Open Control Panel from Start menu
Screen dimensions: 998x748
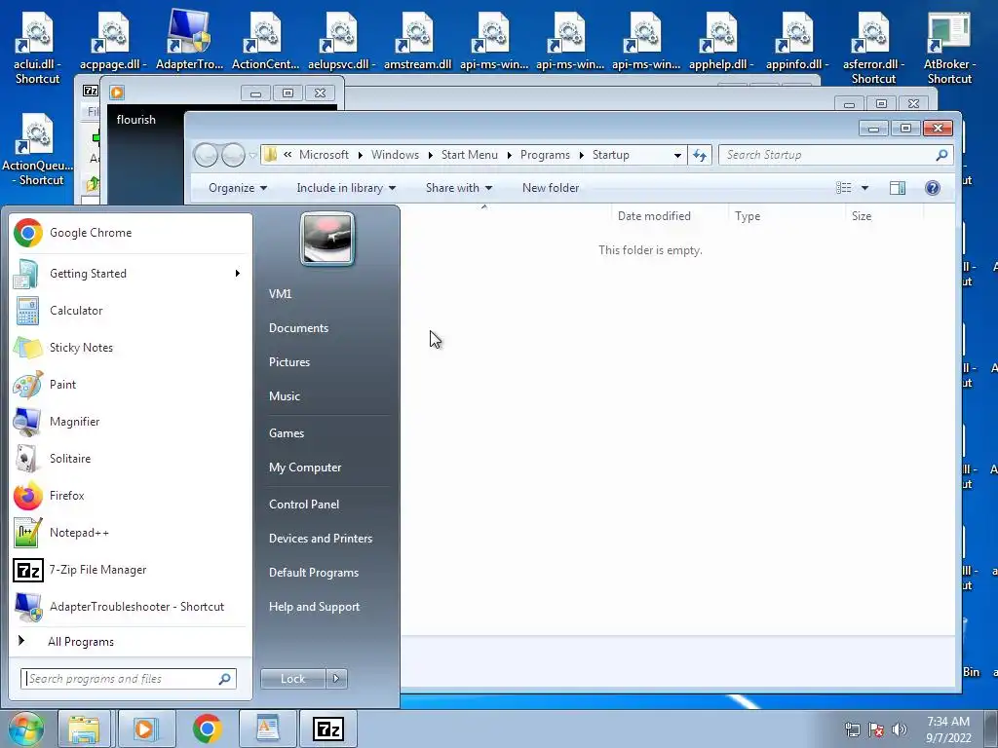[304, 505]
